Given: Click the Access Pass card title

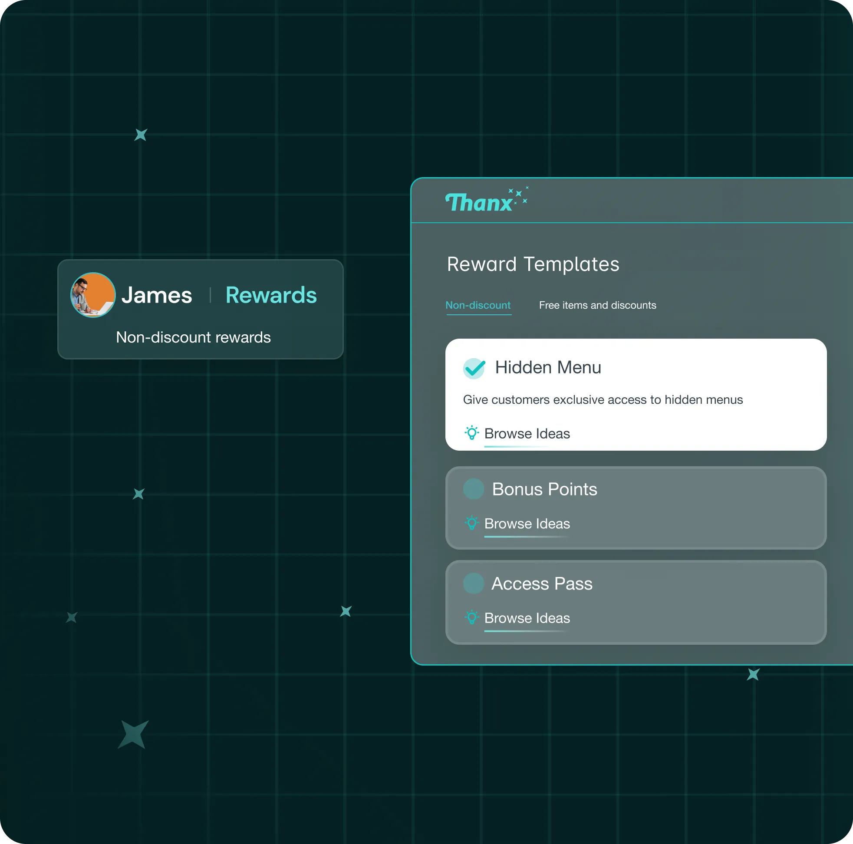Looking at the screenshot, I should pyautogui.click(x=541, y=584).
